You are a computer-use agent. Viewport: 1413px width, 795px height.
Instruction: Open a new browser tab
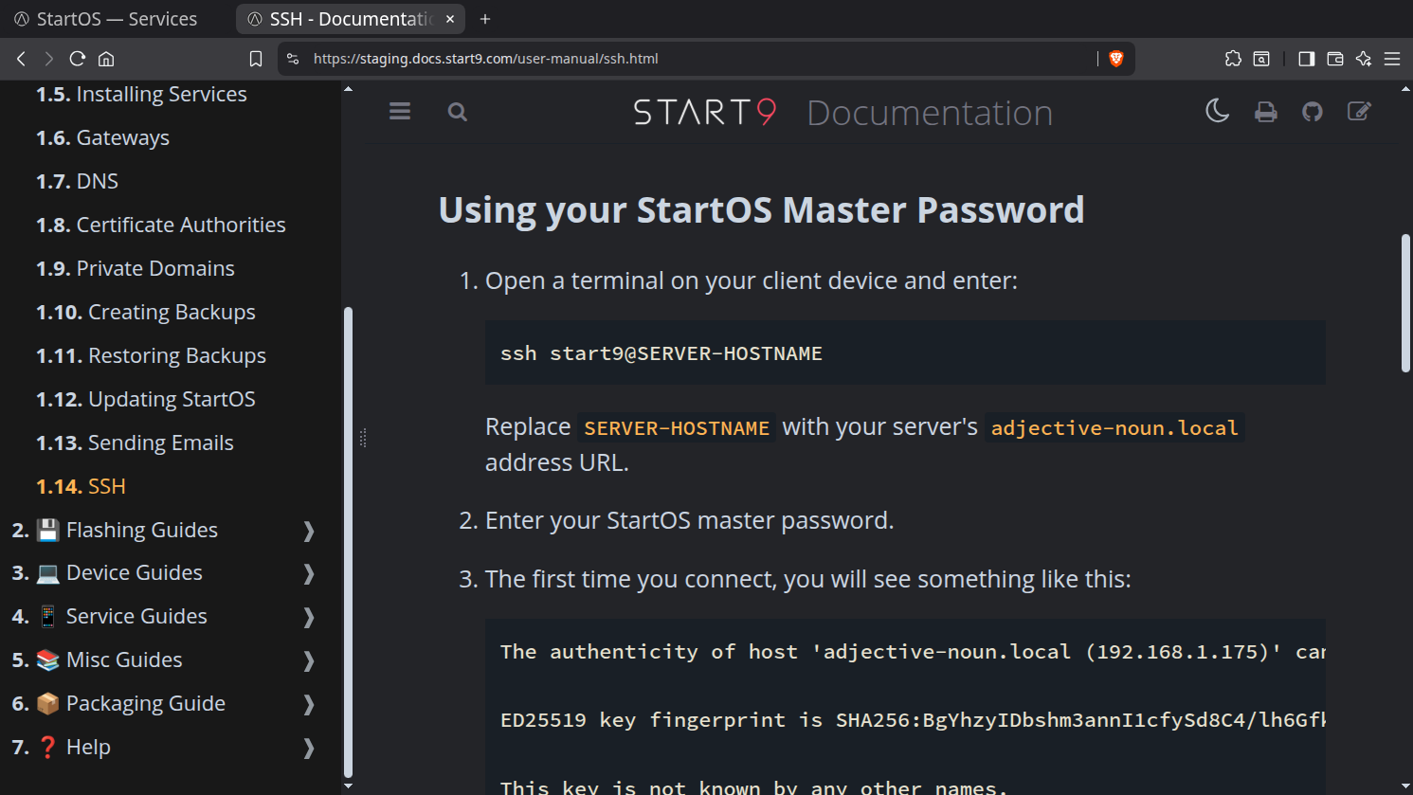[485, 19]
